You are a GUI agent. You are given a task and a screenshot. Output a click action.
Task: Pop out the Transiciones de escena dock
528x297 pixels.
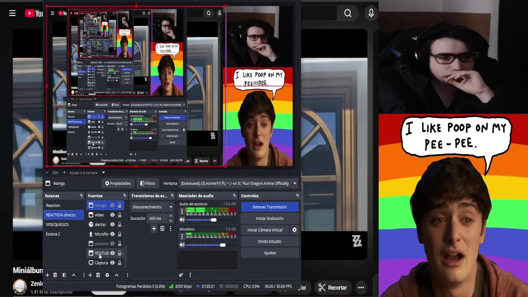click(172, 196)
